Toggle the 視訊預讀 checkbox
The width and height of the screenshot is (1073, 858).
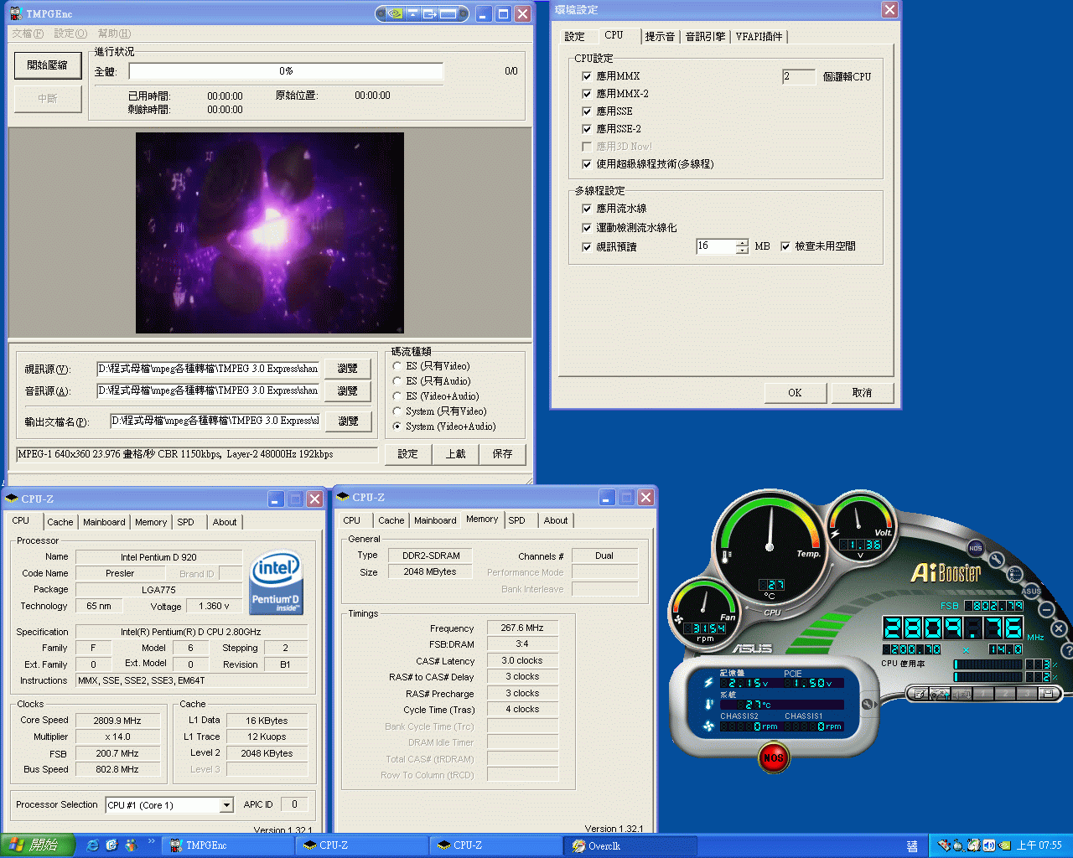point(587,247)
